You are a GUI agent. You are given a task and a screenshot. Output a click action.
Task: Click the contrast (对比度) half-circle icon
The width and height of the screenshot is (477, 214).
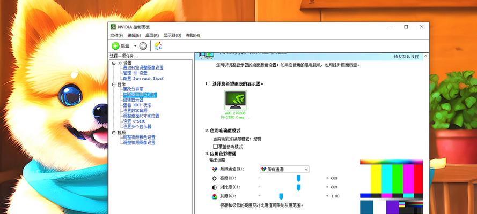(x=215, y=187)
